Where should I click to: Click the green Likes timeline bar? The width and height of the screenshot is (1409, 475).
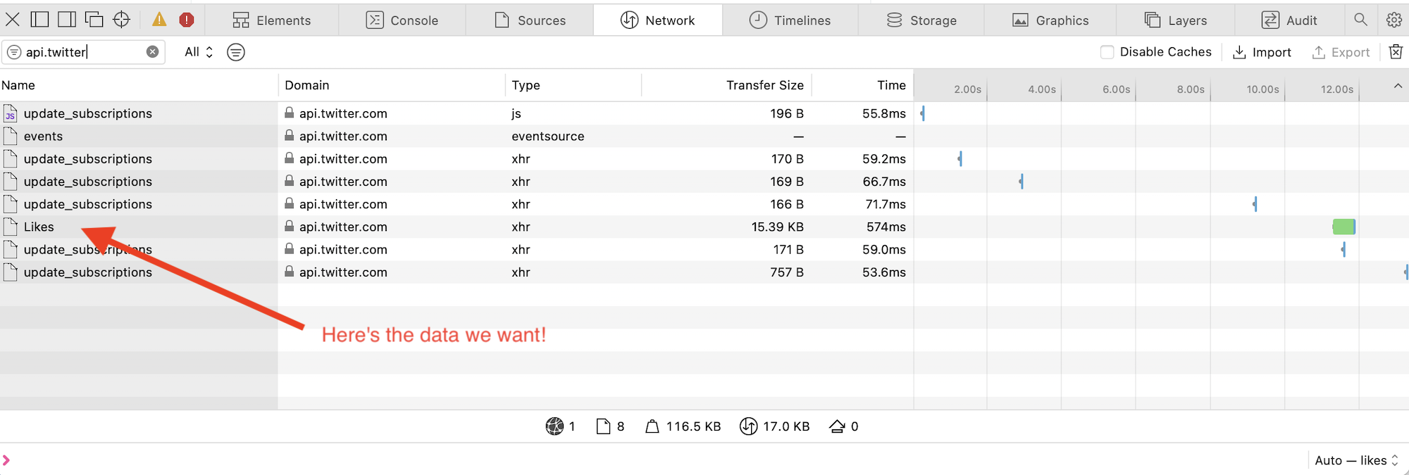[1343, 227]
